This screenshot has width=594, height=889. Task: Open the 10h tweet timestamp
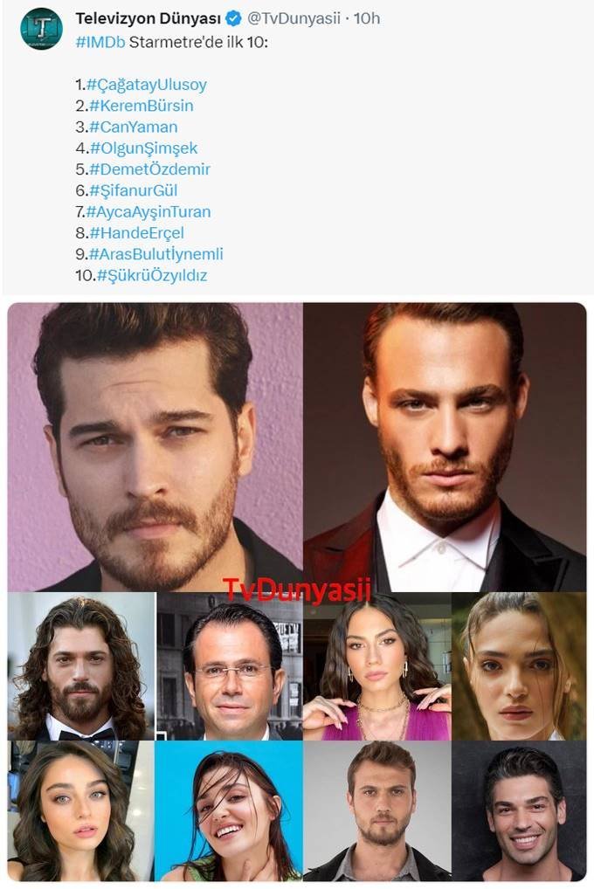coord(367,18)
